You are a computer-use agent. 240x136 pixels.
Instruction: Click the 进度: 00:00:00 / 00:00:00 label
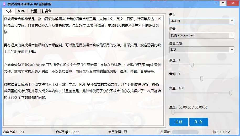click(188, 107)
